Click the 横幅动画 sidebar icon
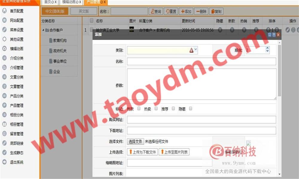Screen dimensions: 299x179 click(4, 49)
